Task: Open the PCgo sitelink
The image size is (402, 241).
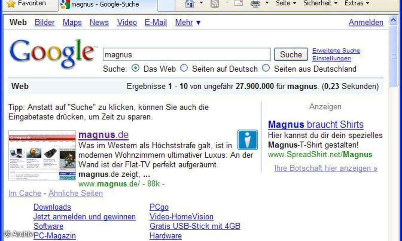Action: (159, 207)
